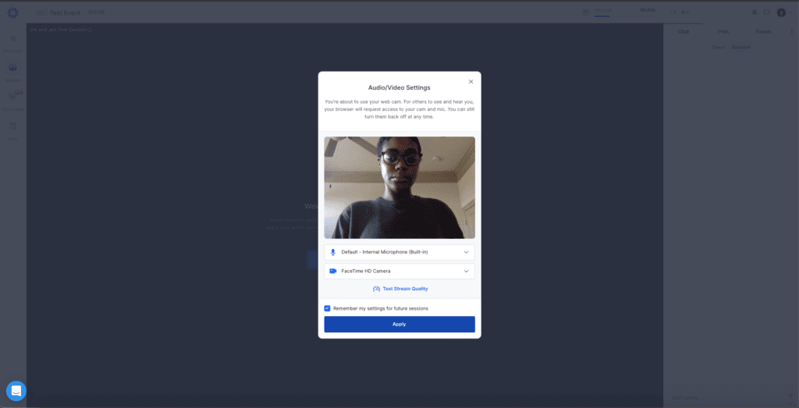Close the Audio/Video Settings dialog
The width and height of the screenshot is (799, 408).
[471, 81]
